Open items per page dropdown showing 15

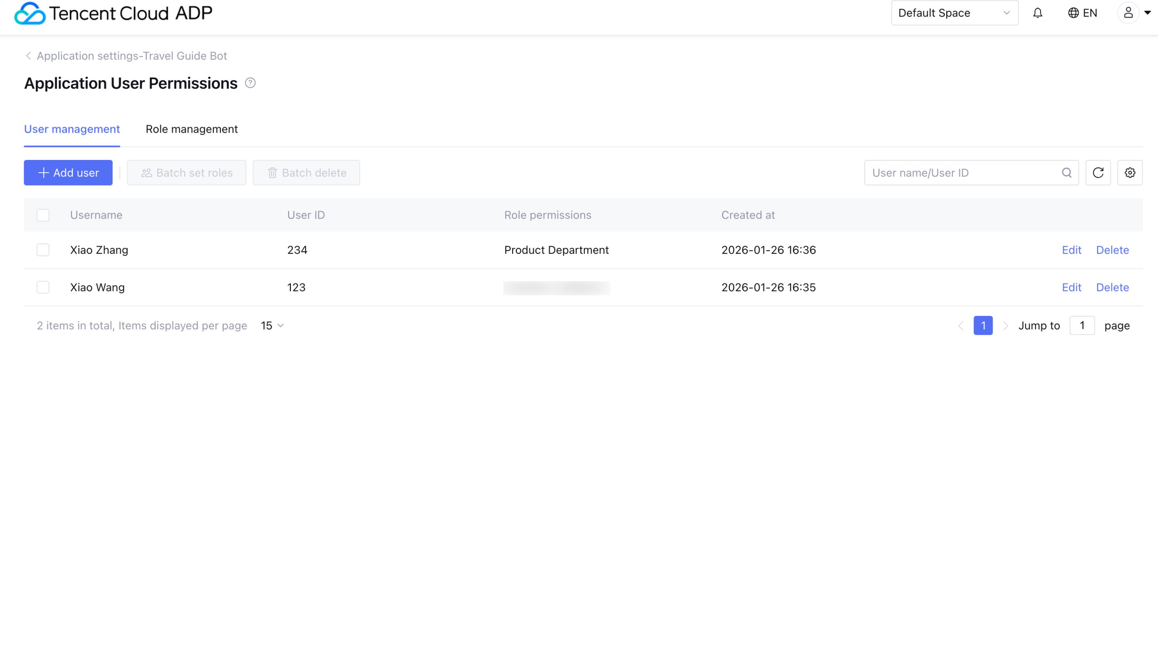(x=272, y=326)
